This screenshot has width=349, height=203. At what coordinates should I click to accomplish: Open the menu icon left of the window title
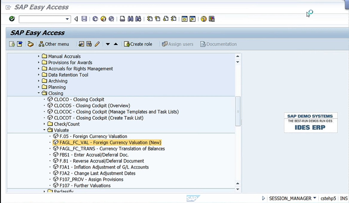pyautogui.click(x=8, y=7)
